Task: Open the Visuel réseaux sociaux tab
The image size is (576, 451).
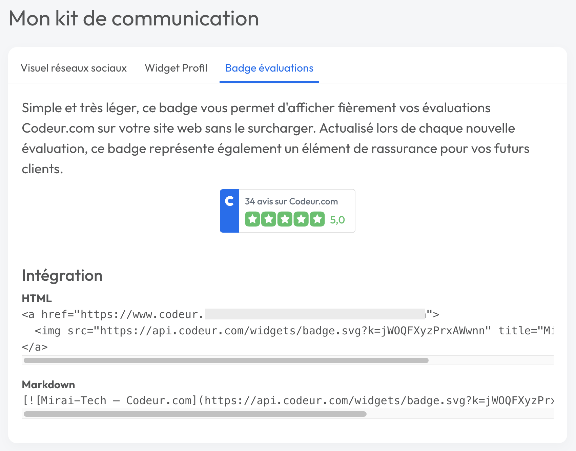Action: pyautogui.click(x=74, y=68)
